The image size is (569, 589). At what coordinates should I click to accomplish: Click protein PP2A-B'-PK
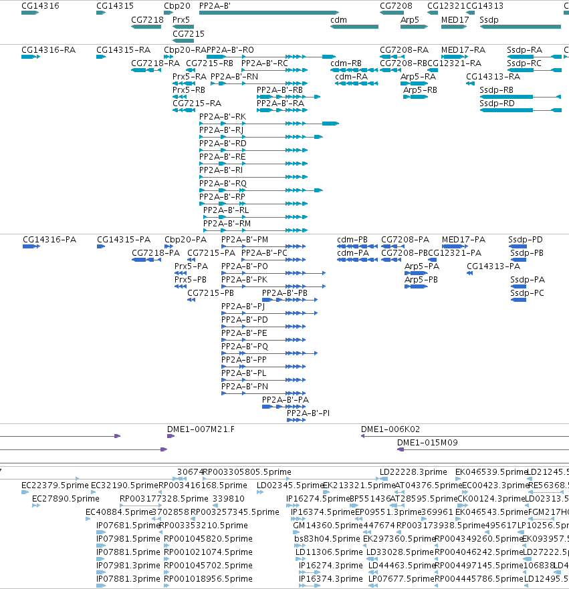[x=244, y=280]
